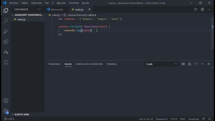This screenshot has width=215, height=121.
Task: Open more editor actions ellipsis
Action: pyautogui.click(x=209, y=9)
